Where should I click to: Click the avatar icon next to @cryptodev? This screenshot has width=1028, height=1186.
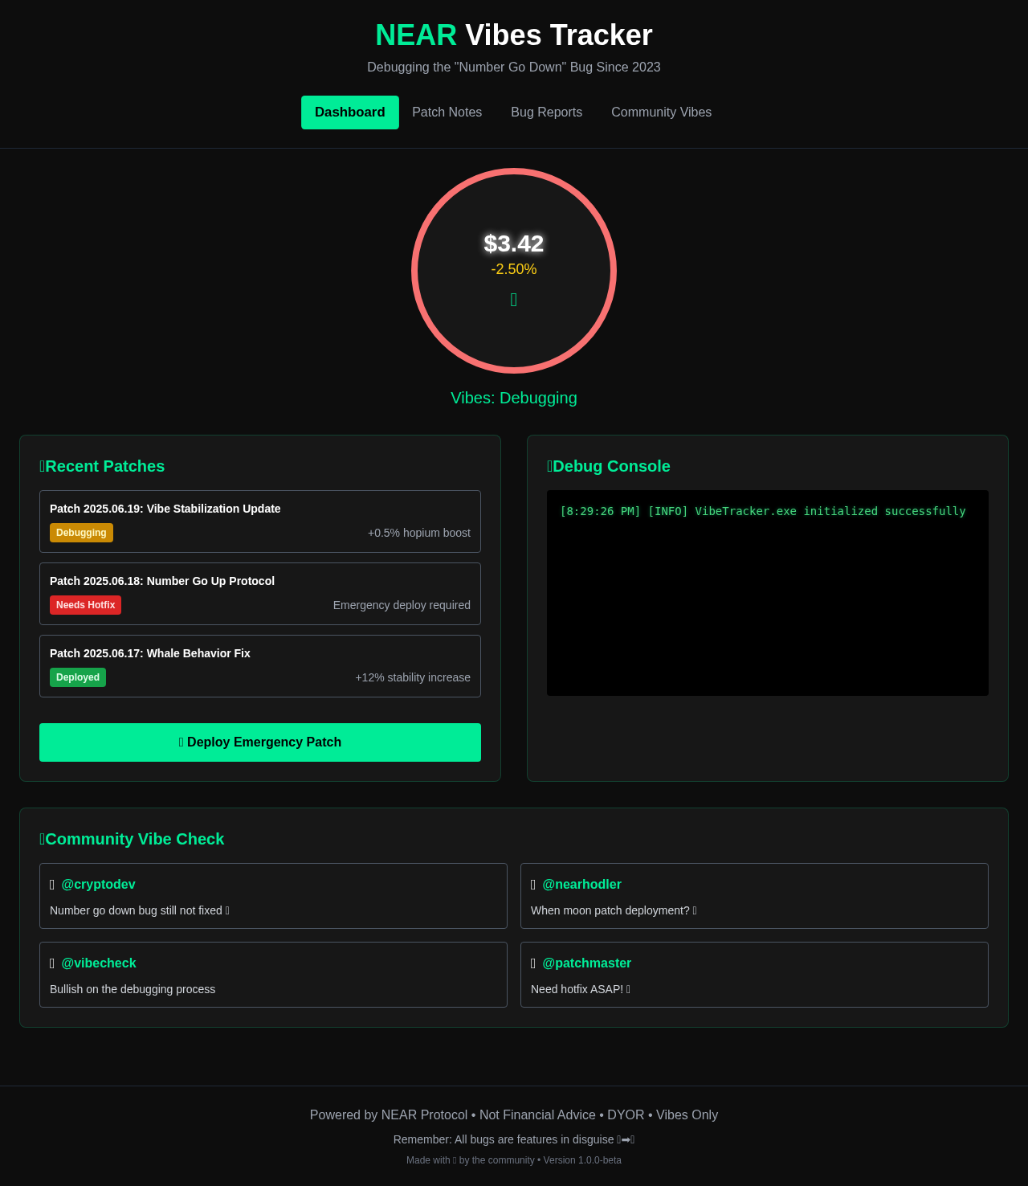click(x=52, y=884)
